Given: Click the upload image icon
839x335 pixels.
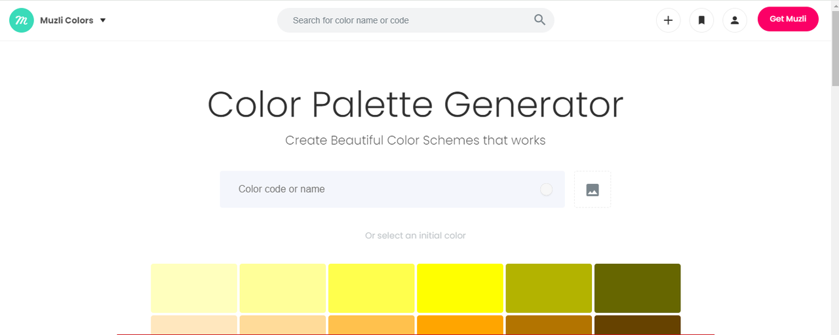Looking at the screenshot, I should (x=593, y=190).
